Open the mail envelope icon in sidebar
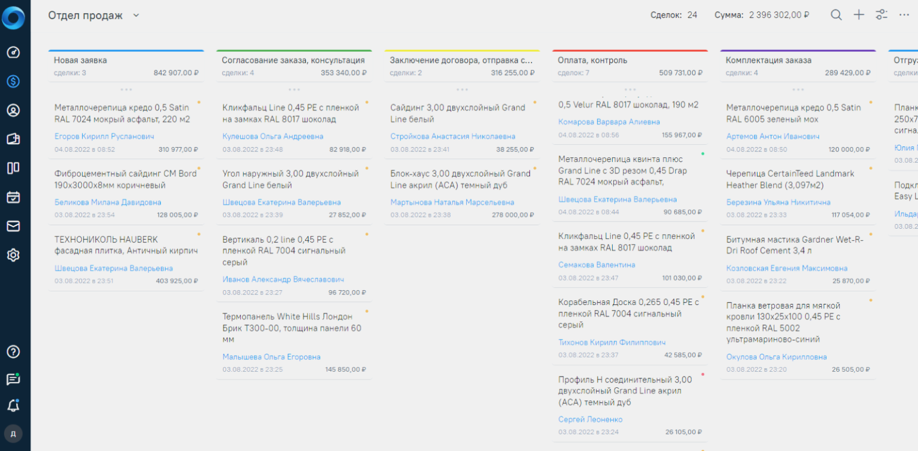This screenshot has width=918, height=451. [x=13, y=226]
